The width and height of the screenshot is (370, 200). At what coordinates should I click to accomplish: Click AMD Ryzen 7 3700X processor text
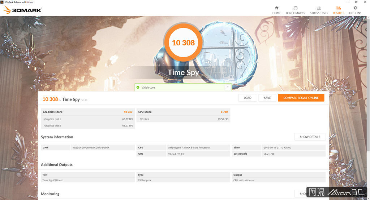189,147
